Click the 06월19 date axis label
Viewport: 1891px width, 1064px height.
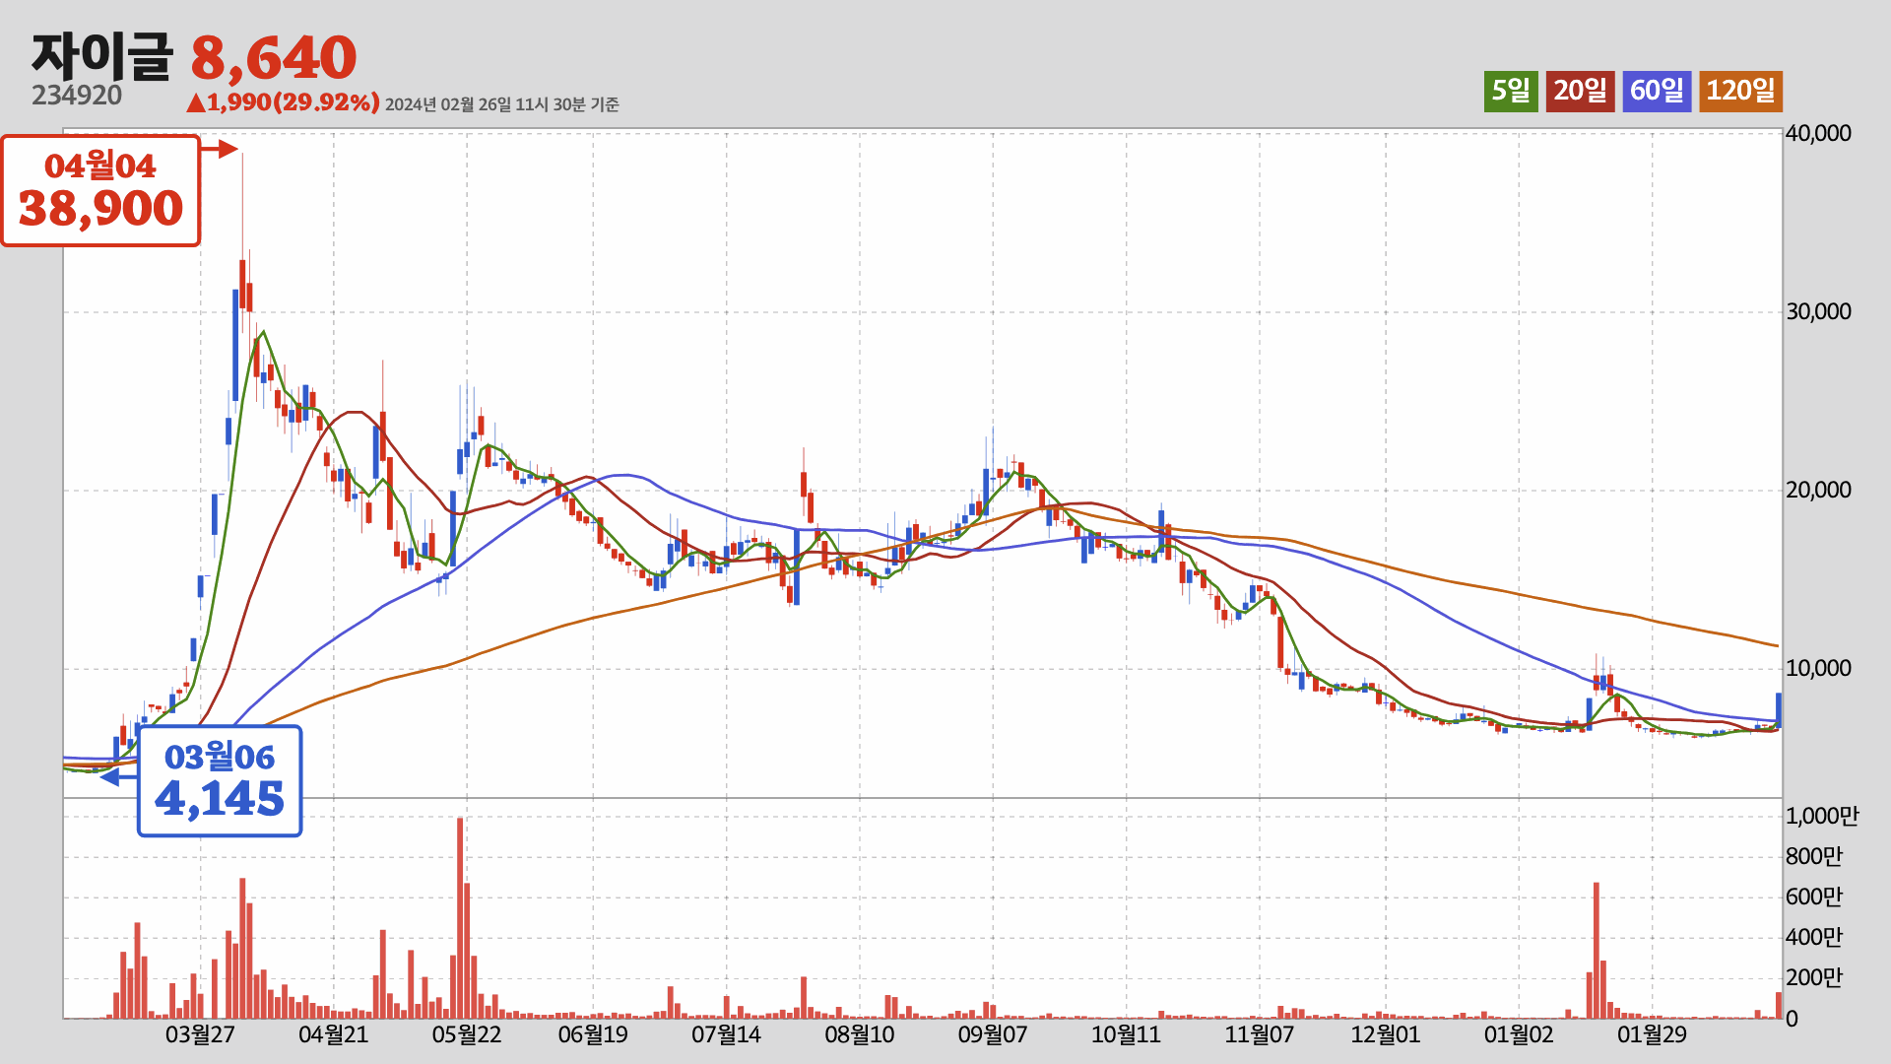click(593, 1034)
